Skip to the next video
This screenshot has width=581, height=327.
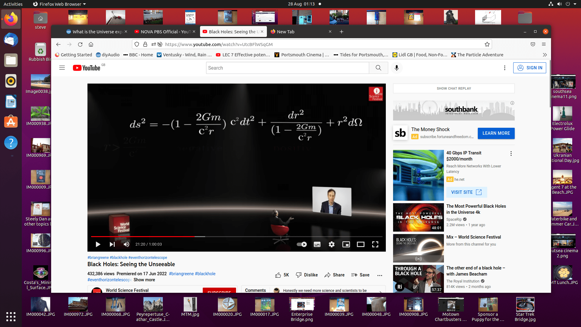(x=112, y=244)
